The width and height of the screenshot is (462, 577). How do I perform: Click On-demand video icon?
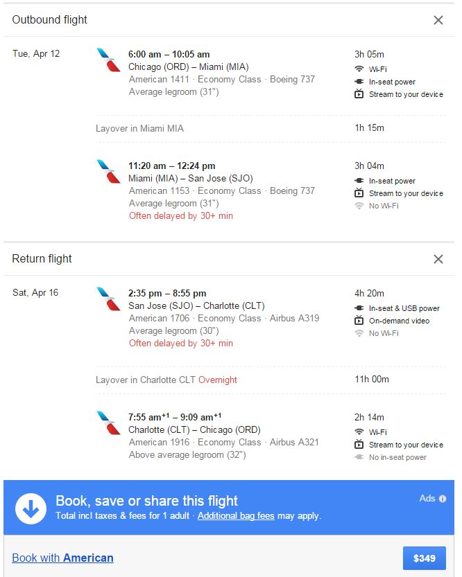pyautogui.click(x=359, y=321)
